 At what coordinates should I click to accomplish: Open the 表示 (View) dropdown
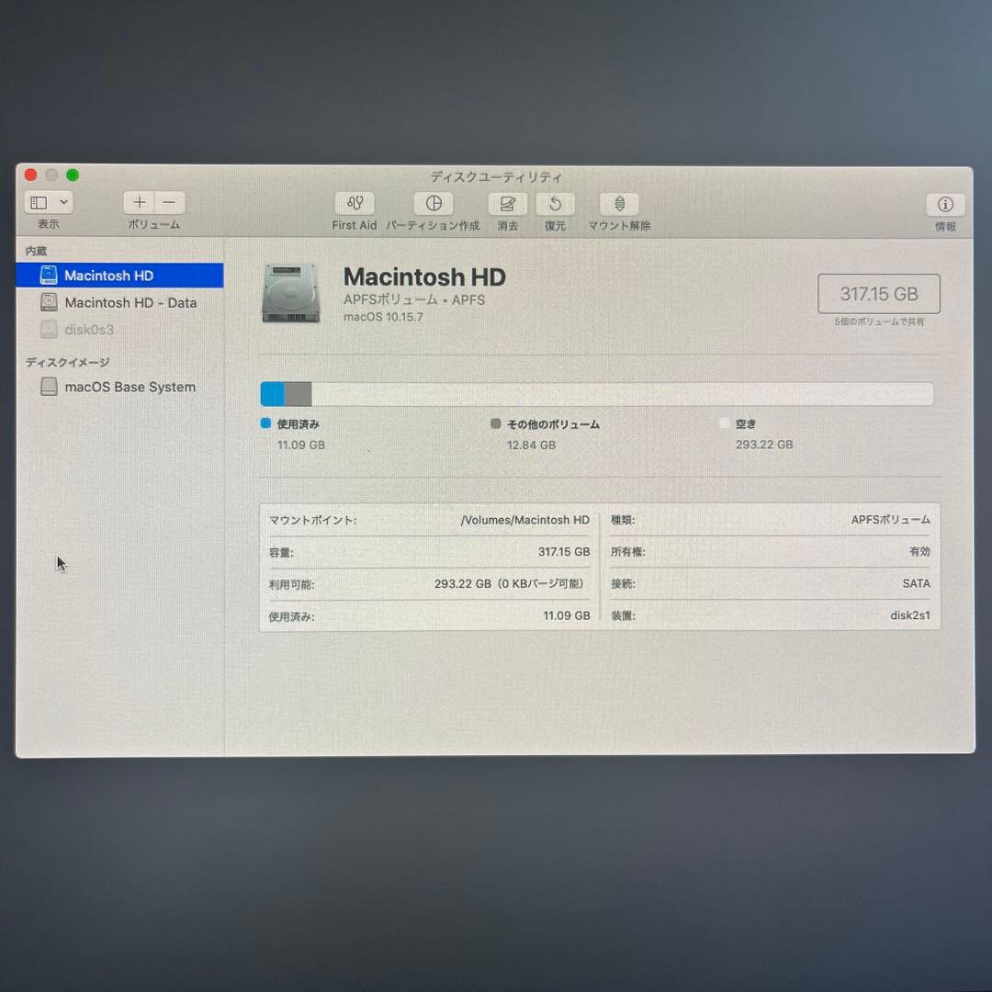(48, 201)
